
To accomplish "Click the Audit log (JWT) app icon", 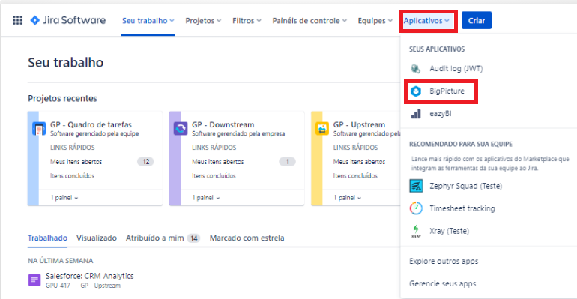I will tap(416, 68).
